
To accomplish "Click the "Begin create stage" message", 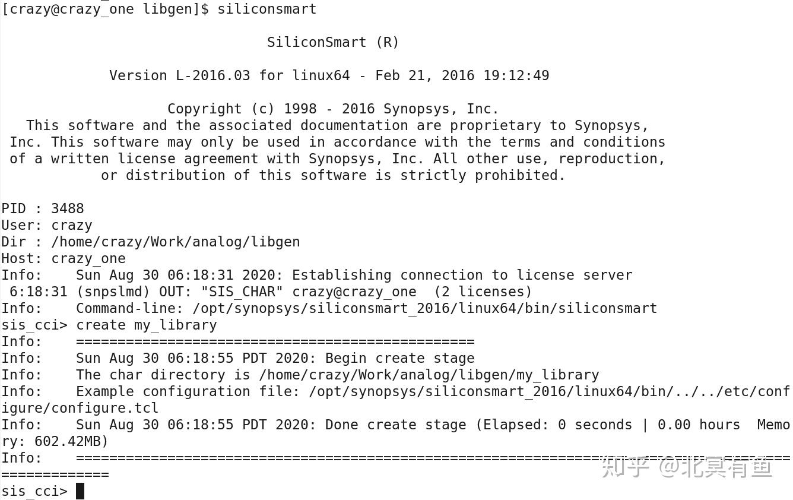I will click(399, 358).
